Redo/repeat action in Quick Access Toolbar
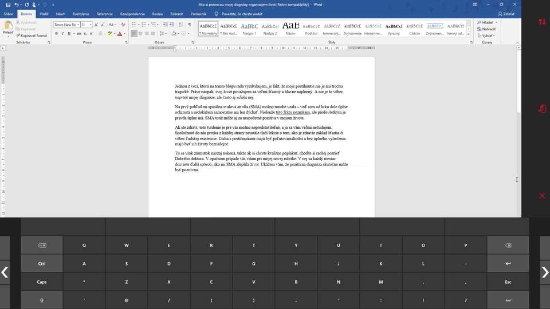 pos(27,5)
